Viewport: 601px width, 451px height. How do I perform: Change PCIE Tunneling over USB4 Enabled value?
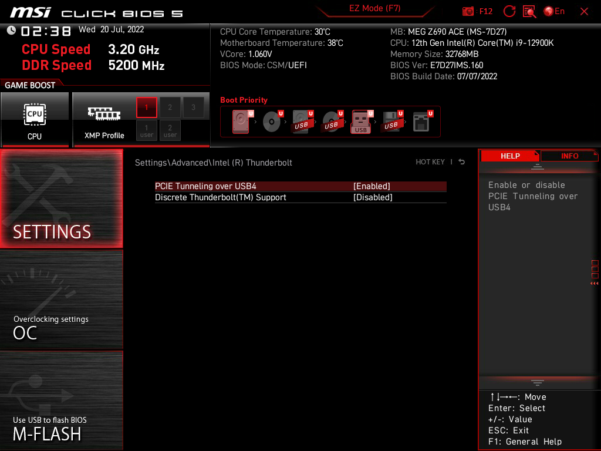point(372,186)
